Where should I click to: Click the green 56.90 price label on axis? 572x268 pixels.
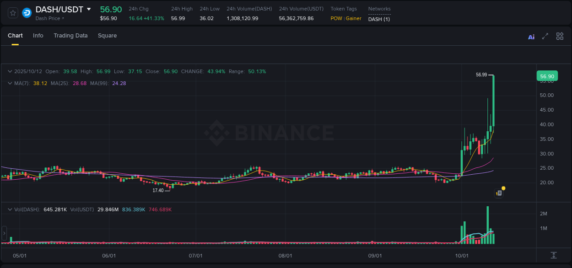[x=546, y=76]
